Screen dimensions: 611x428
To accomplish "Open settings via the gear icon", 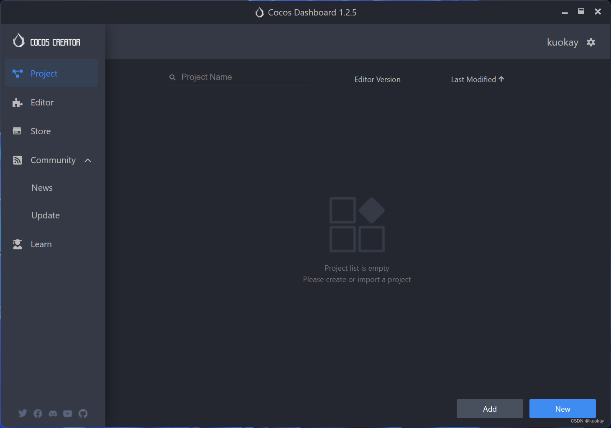I will coord(591,42).
